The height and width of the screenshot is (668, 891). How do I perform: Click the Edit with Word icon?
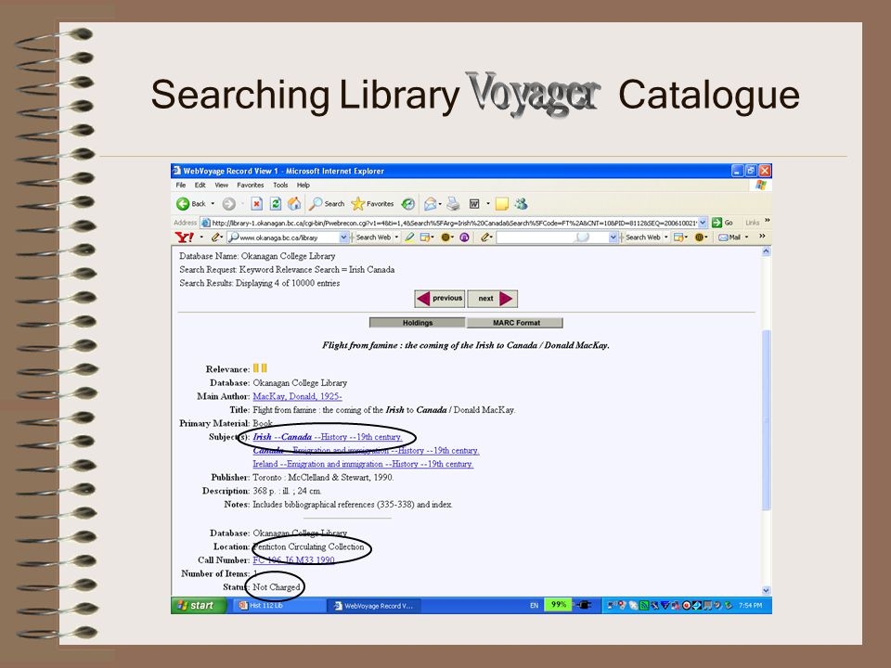(474, 204)
